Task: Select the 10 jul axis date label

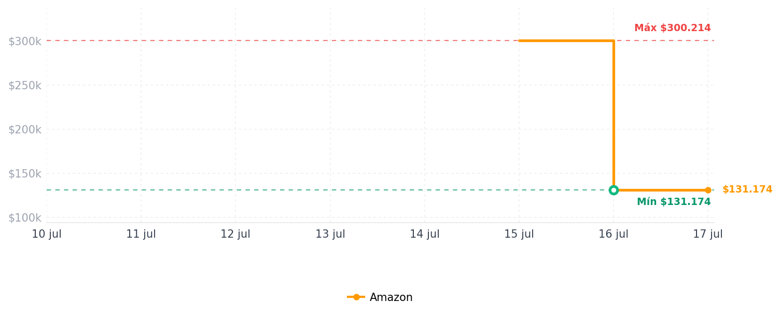Action: (x=47, y=234)
